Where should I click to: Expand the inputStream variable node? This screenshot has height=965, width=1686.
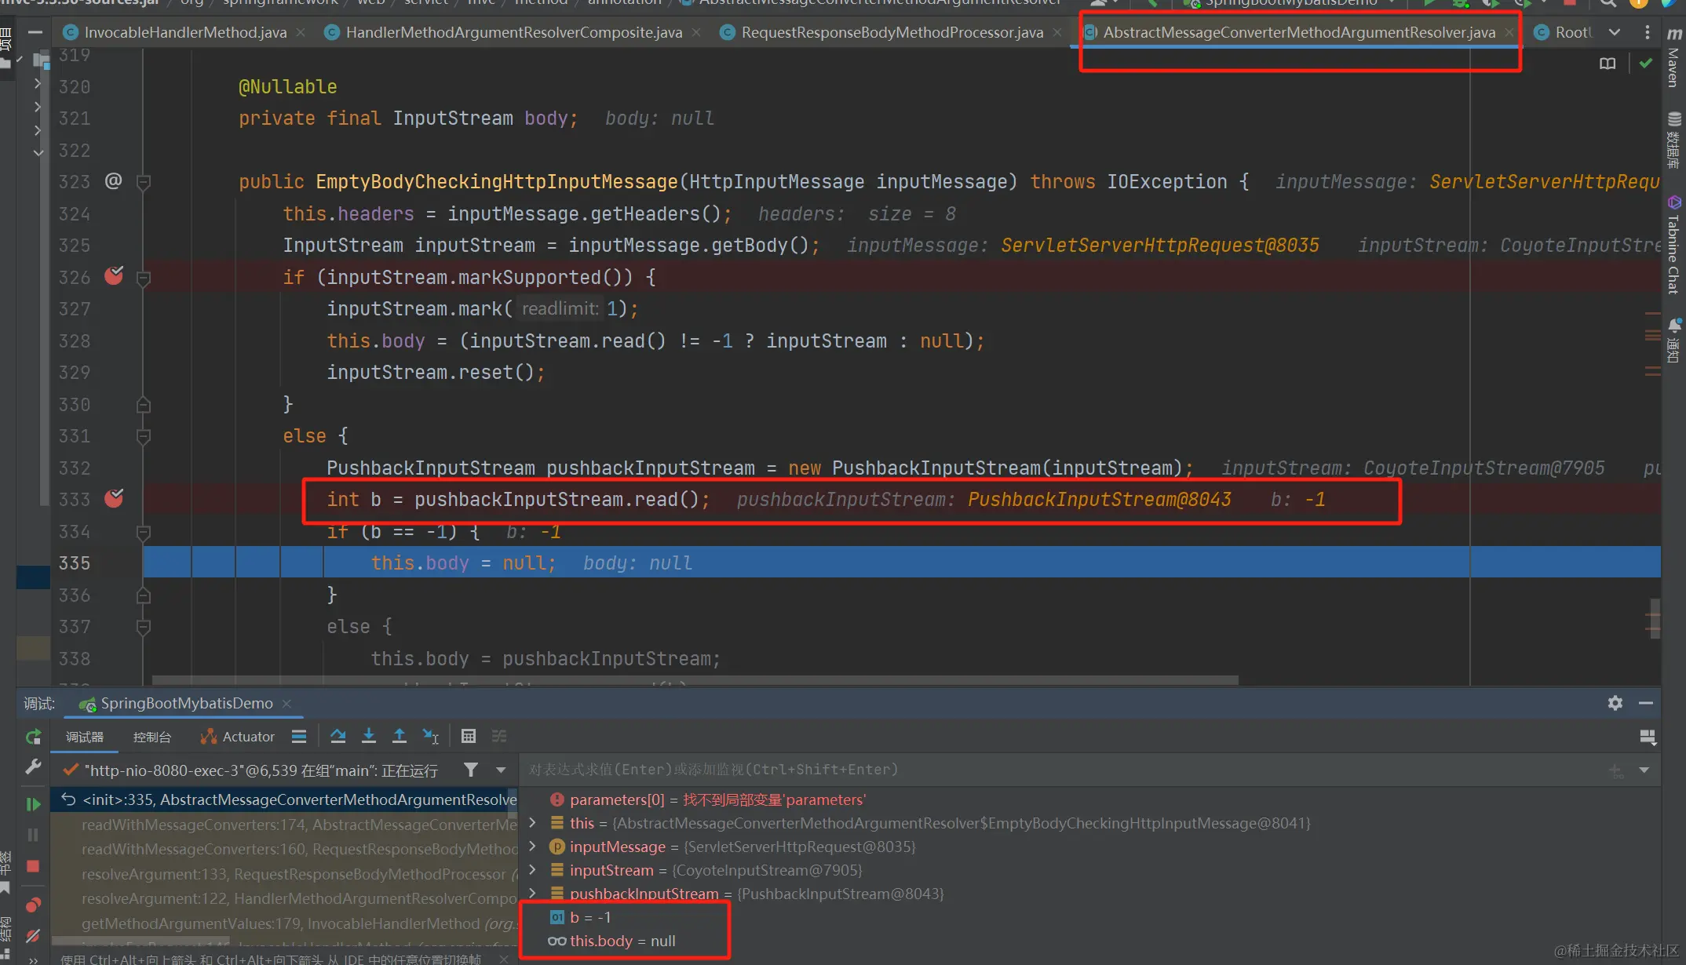[x=533, y=870]
